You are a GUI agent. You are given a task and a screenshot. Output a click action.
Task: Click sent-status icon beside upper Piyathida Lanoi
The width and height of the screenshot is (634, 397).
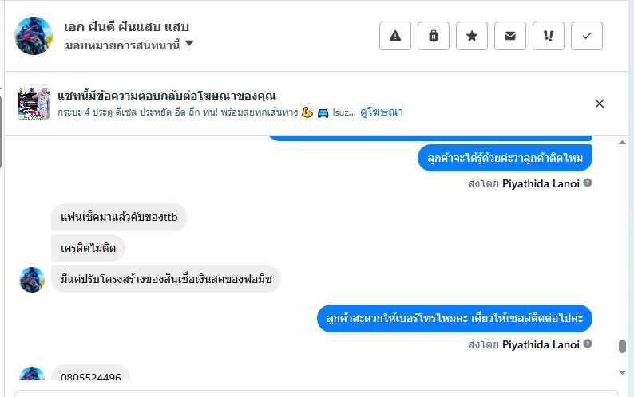(x=588, y=183)
